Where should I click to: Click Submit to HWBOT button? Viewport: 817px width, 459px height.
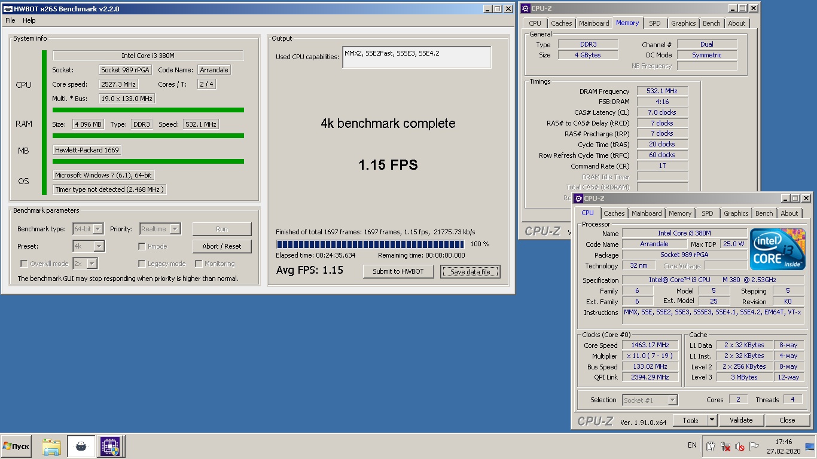tap(398, 271)
